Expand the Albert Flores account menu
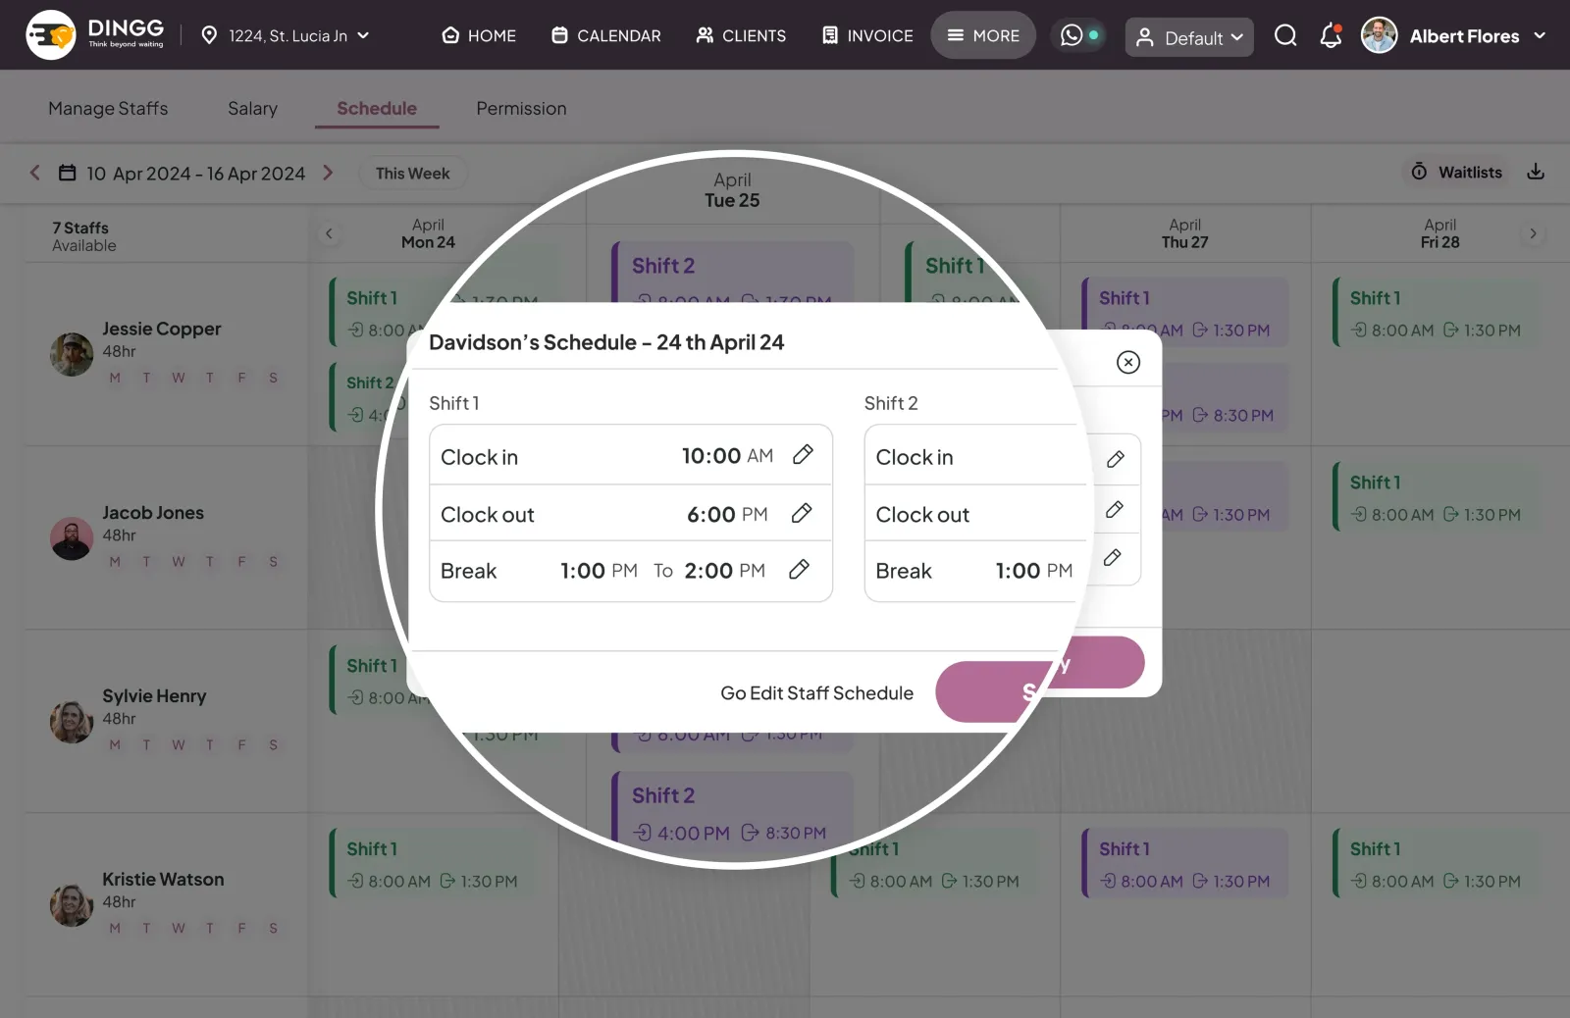Screen dimensions: 1570x1018 click(x=1540, y=35)
